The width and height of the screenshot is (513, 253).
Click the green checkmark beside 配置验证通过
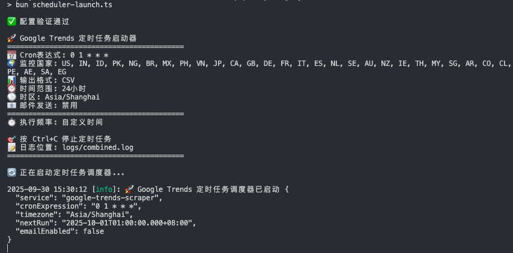pyautogui.click(x=11, y=22)
